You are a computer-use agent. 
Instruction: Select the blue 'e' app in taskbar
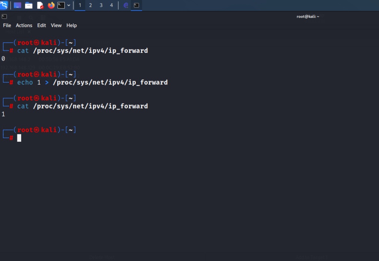pos(126,5)
